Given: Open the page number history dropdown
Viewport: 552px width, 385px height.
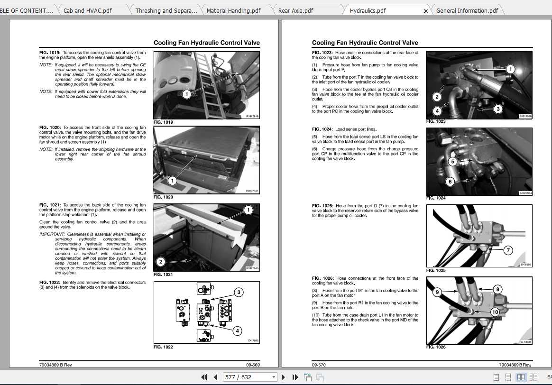Looking at the screenshot, I should 274,377.
